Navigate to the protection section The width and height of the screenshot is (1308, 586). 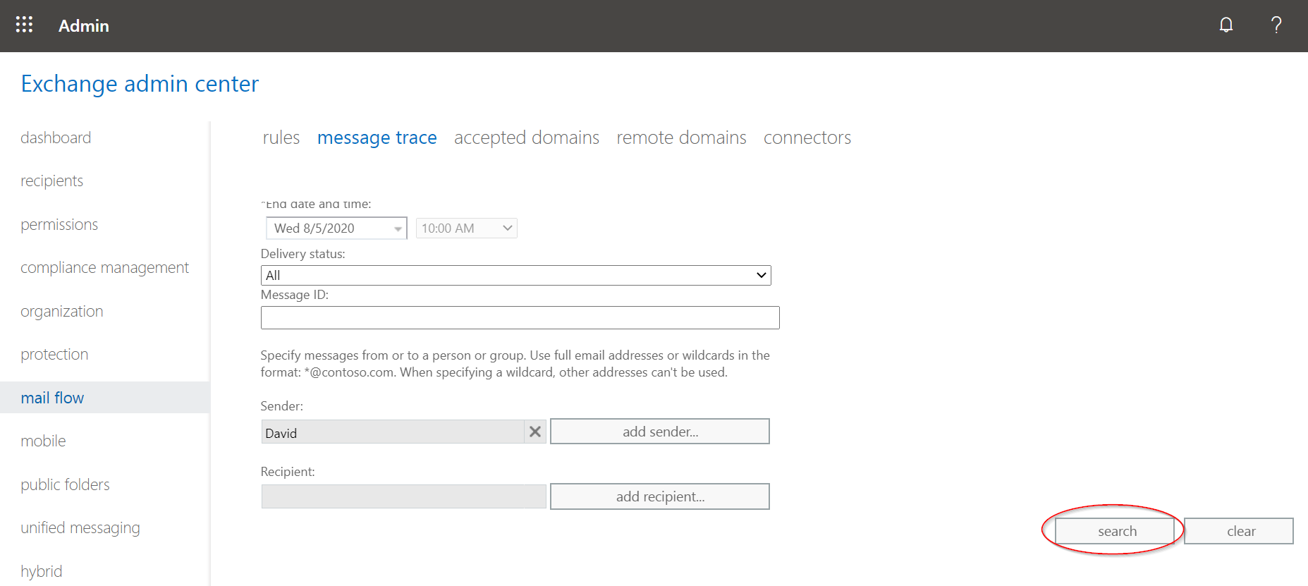tap(54, 355)
